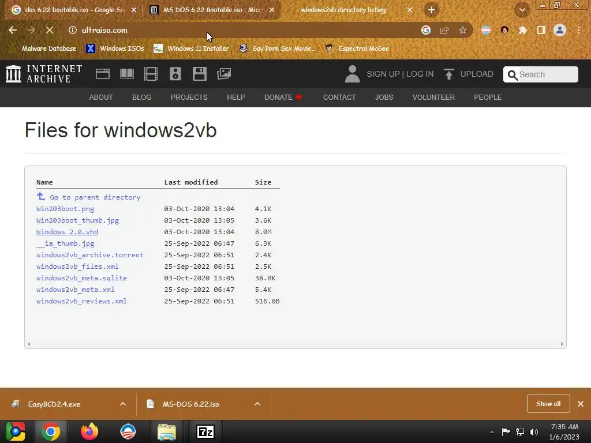This screenshot has height=443, width=591.
Task: Open Internet Archive web section icon
Action: (103, 74)
